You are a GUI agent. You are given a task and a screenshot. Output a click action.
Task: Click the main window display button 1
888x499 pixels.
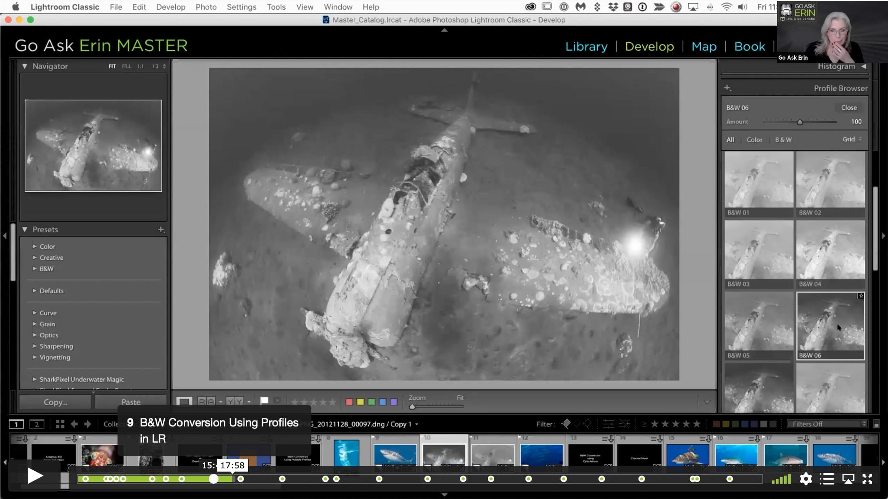coord(17,424)
